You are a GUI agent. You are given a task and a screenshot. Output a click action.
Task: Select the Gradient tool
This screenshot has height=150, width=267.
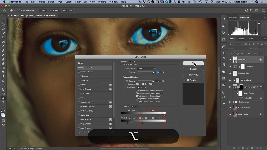(x=3, y=68)
